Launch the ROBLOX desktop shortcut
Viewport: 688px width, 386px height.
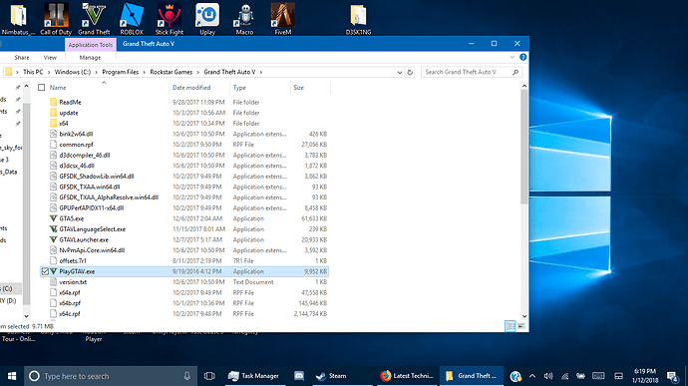[132, 19]
